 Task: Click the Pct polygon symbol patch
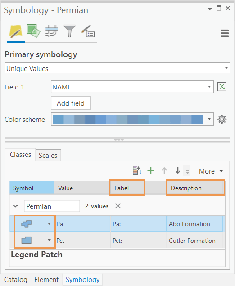(x=27, y=240)
